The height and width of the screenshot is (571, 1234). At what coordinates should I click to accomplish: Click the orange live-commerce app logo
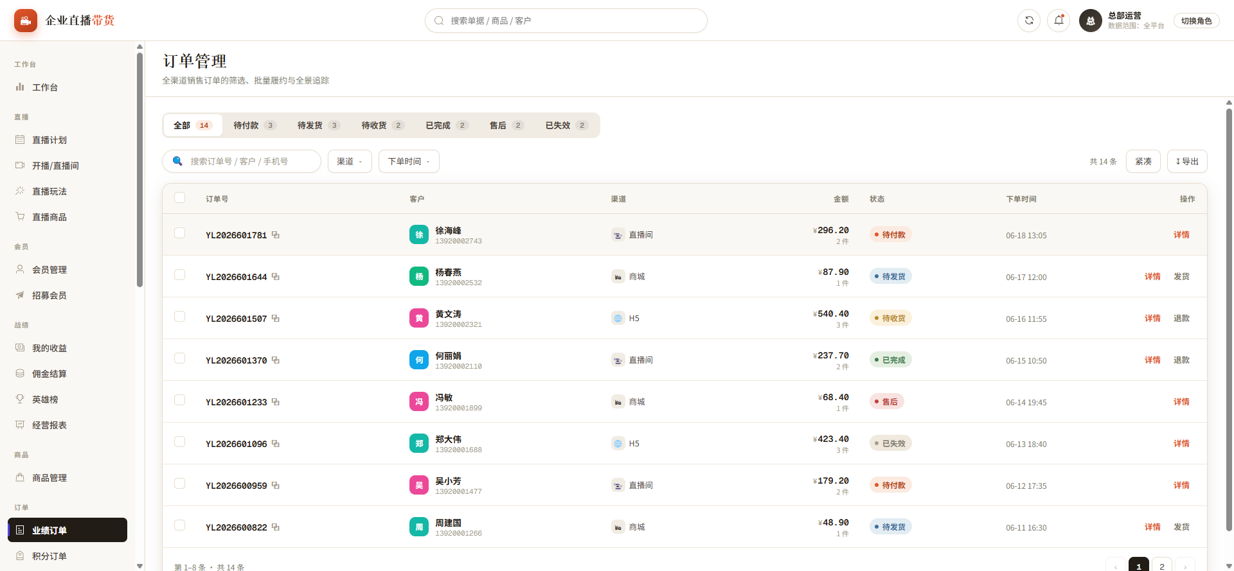pyautogui.click(x=26, y=21)
